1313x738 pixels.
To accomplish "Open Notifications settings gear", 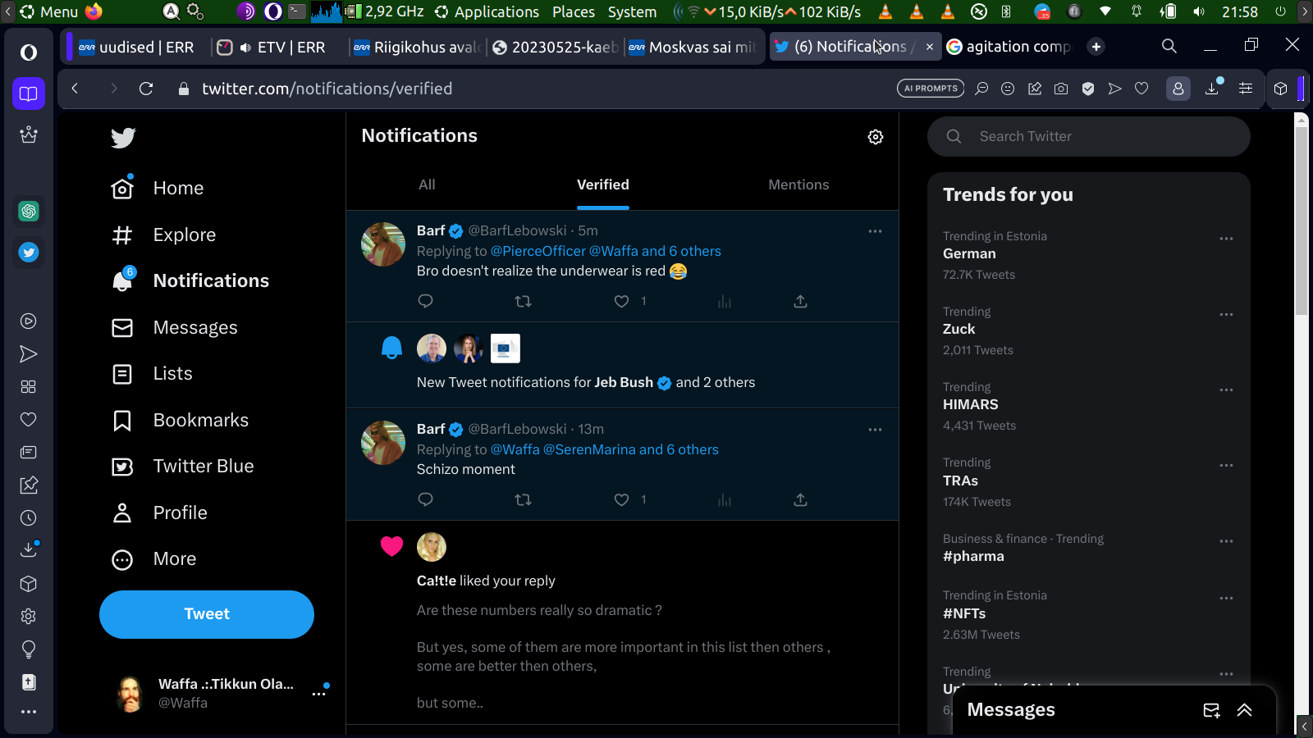I will [876, 137].
